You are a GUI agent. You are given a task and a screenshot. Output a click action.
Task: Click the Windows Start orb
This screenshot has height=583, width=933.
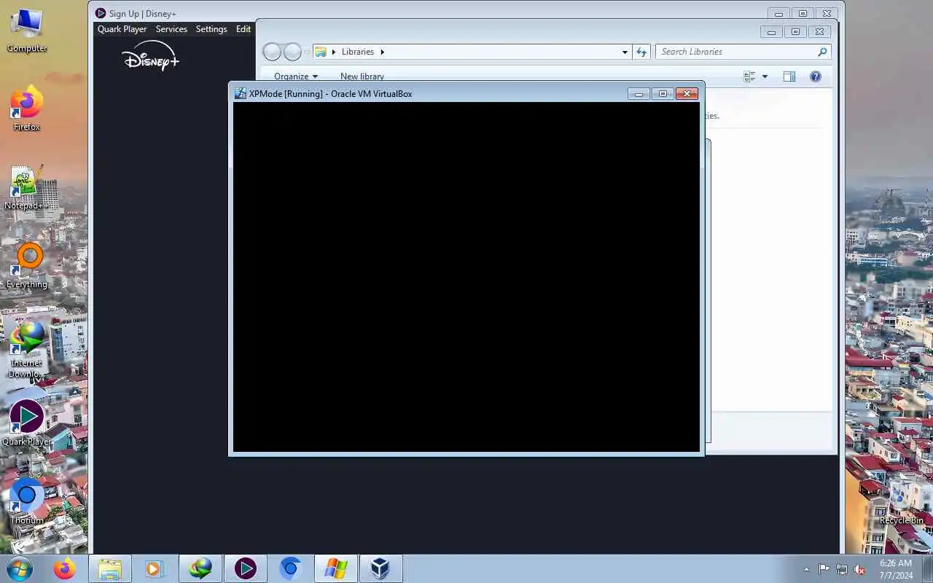coord(20,568)
